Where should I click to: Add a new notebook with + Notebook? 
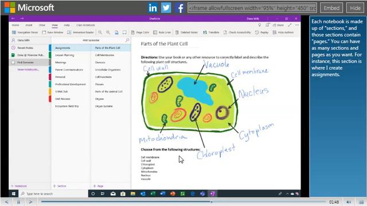coord(19,186)
